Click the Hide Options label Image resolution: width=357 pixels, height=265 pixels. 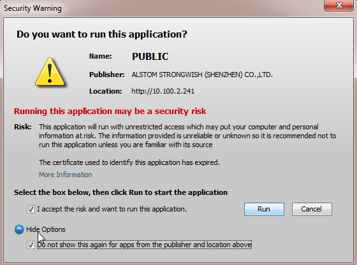click(46, 229)
